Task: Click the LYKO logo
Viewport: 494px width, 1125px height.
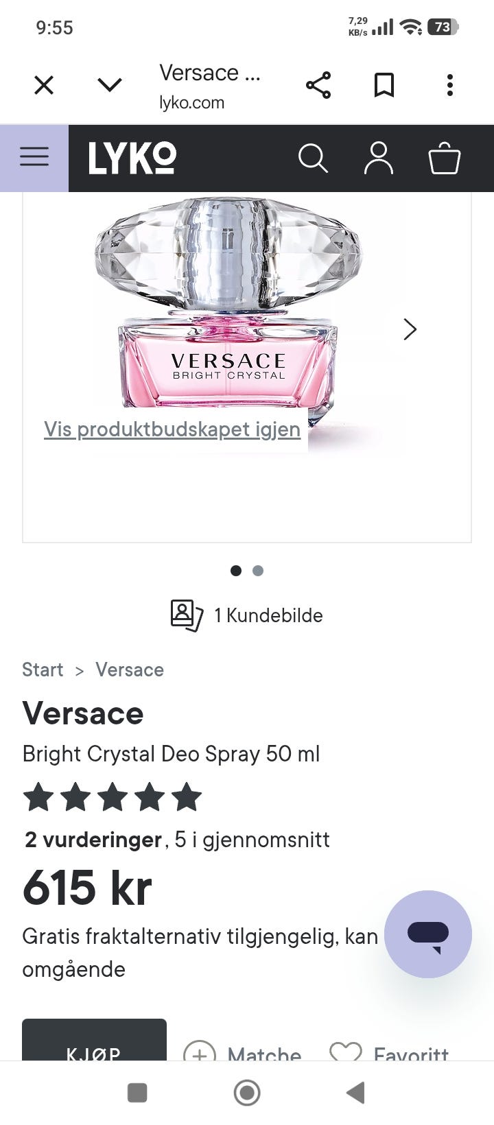Action: 132,158
